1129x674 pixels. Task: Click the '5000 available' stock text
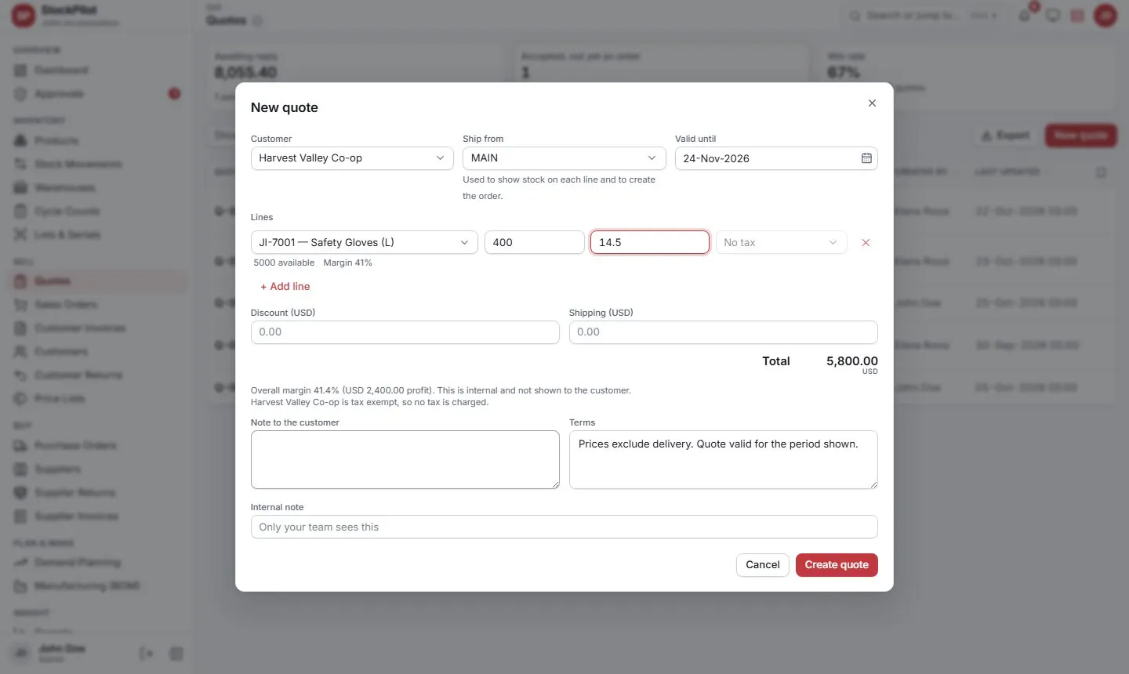pyautogui.click(x=284, y=263)
